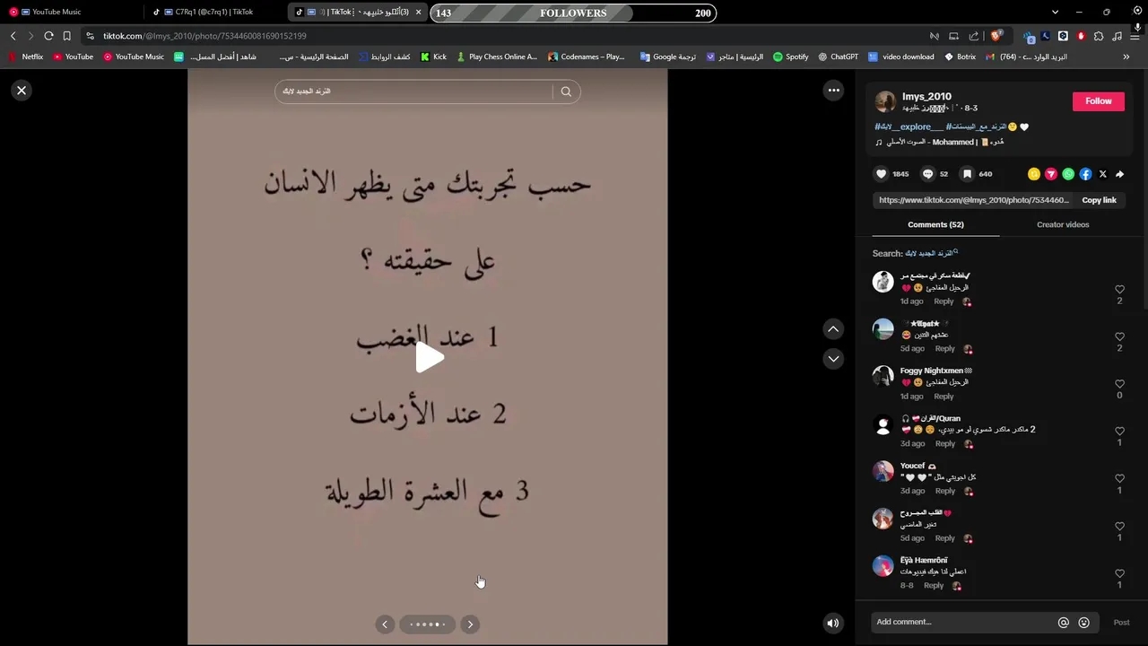Open more share options with the arrow icon
The width and height of the screenshot is (1148, 646).
click(1119, 174)
